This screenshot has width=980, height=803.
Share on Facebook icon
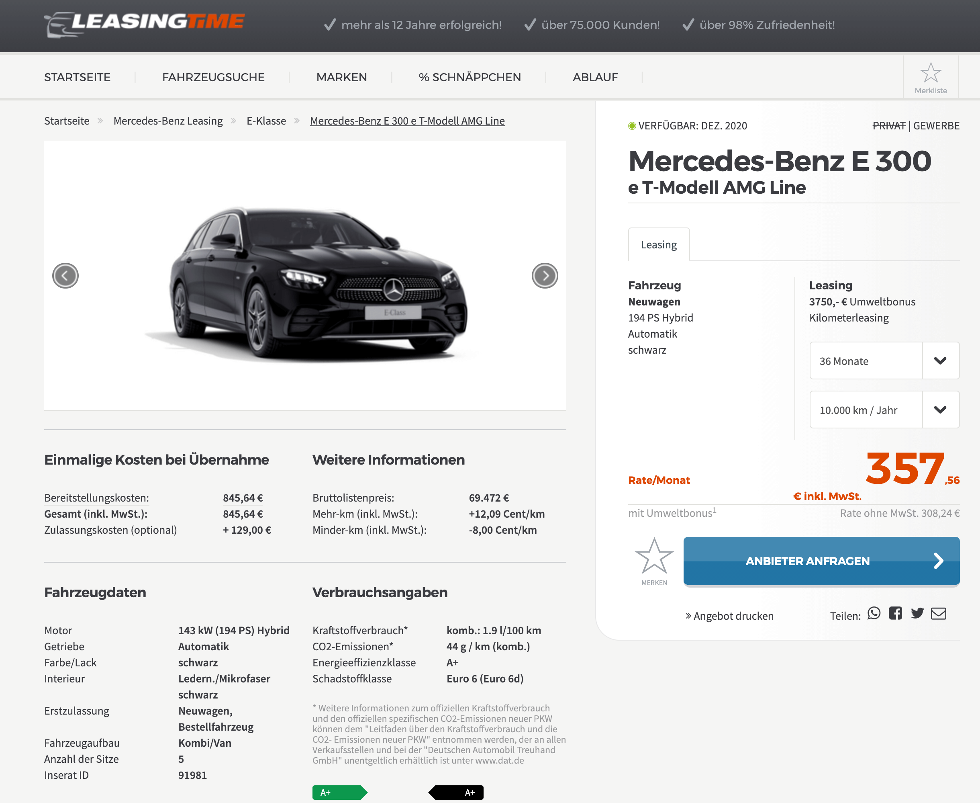[x=895, y=614]
